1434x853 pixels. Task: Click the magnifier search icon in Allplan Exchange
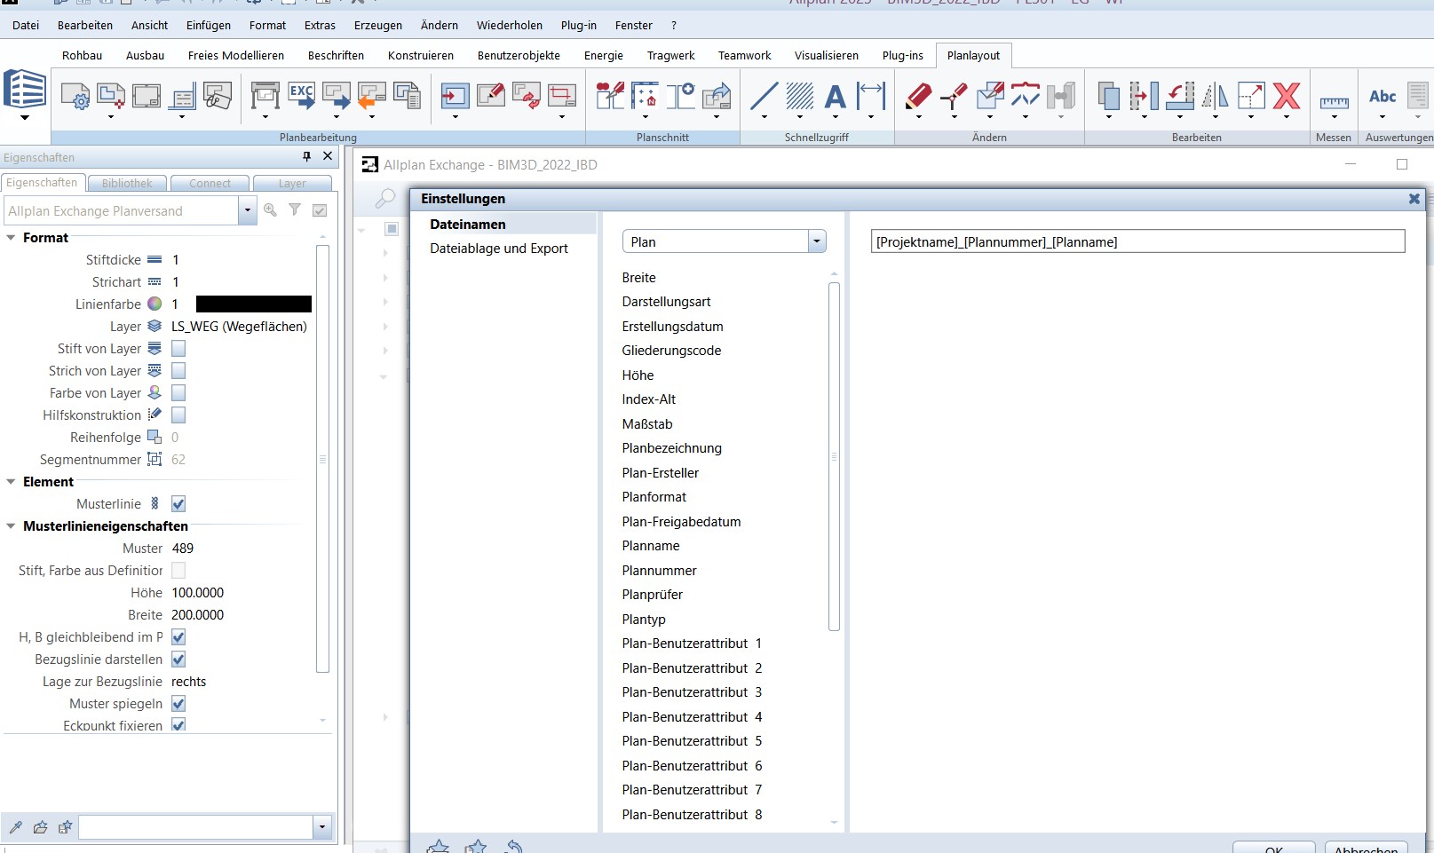(x=384, y=198)
